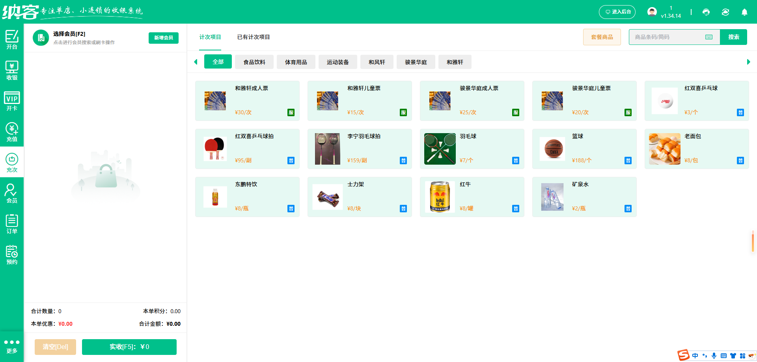
Task: Open 套餐商品 package products
Action: 602,37
